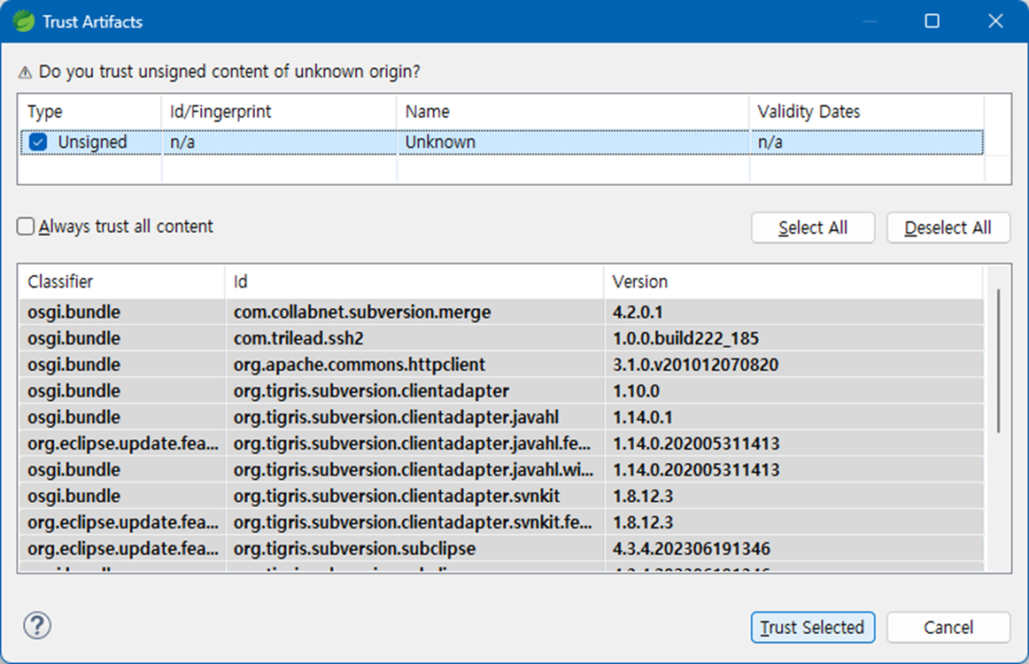The height and width of the screenshot is (664, 1029).
Task: Cancel the Trust Artifacts dialog
Action: point(948,627)
